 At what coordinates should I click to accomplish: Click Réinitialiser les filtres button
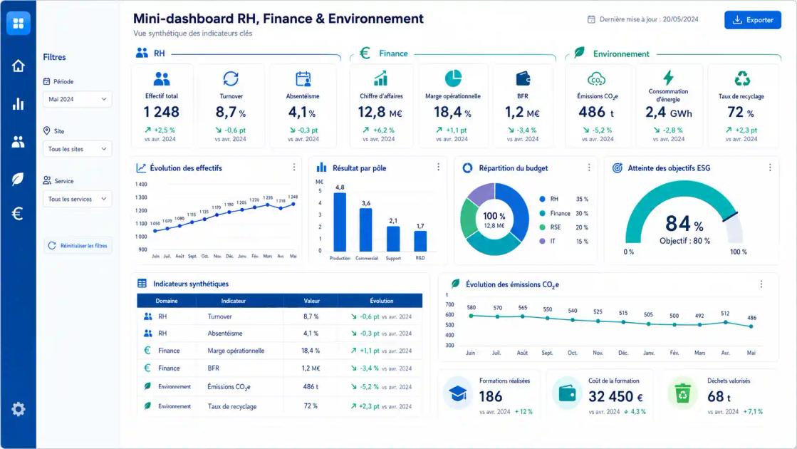click(x=77, y=246)
